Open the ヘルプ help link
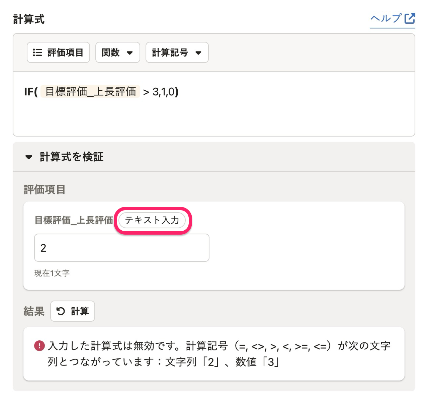This screenshot has height=410, width=433. pyautogui.click(x=392, y=18)
